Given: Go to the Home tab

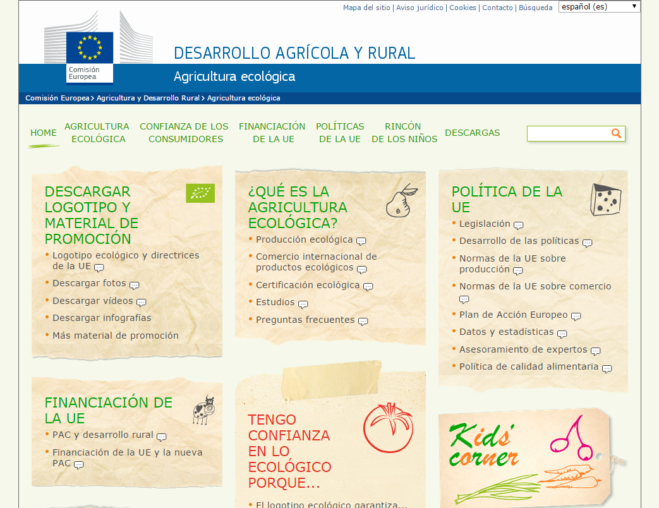Looking at the screenshot, I should 44,133.
